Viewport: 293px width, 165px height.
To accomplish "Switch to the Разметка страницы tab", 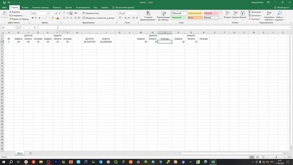I will pyautogui.click(x=41, y=7).
